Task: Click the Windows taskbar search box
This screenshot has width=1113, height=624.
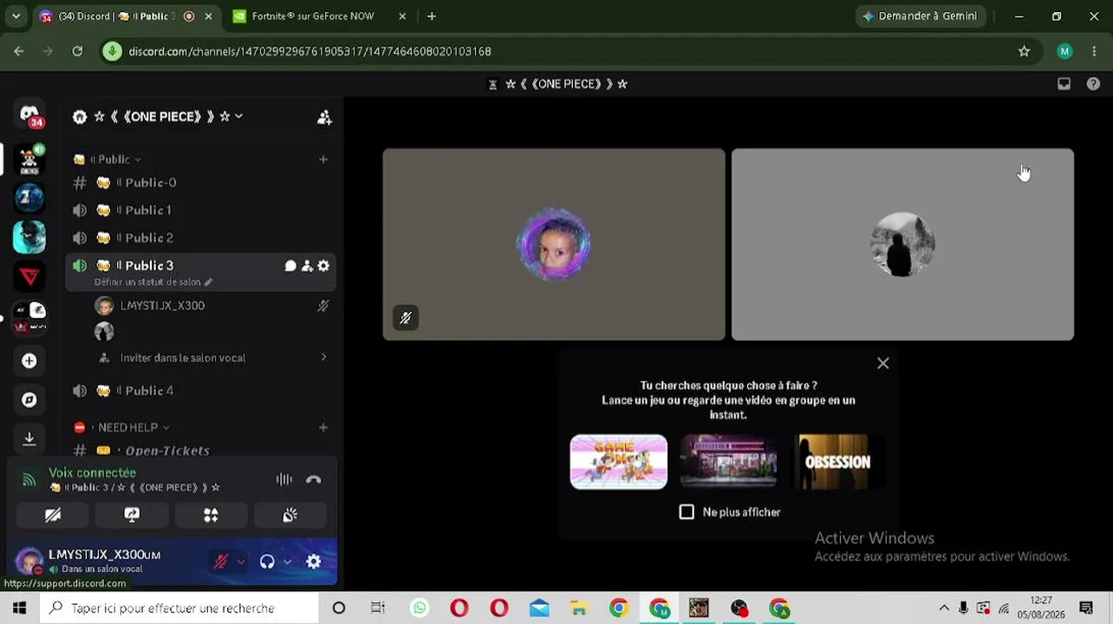Action: [179, 608]
